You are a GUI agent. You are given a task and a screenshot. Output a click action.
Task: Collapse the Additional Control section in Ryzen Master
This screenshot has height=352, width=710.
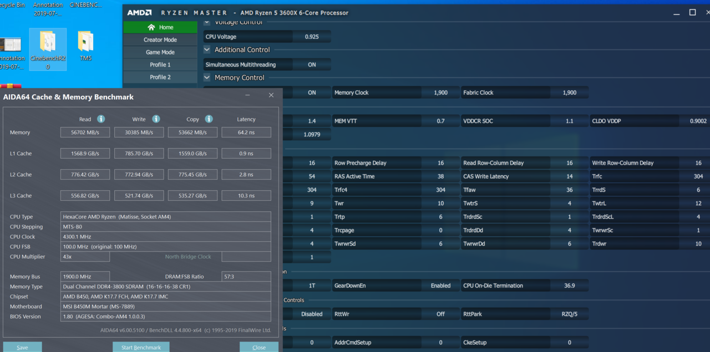(x=207, y=49)
